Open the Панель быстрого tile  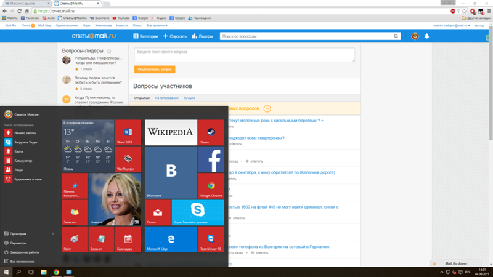(75, 186)
